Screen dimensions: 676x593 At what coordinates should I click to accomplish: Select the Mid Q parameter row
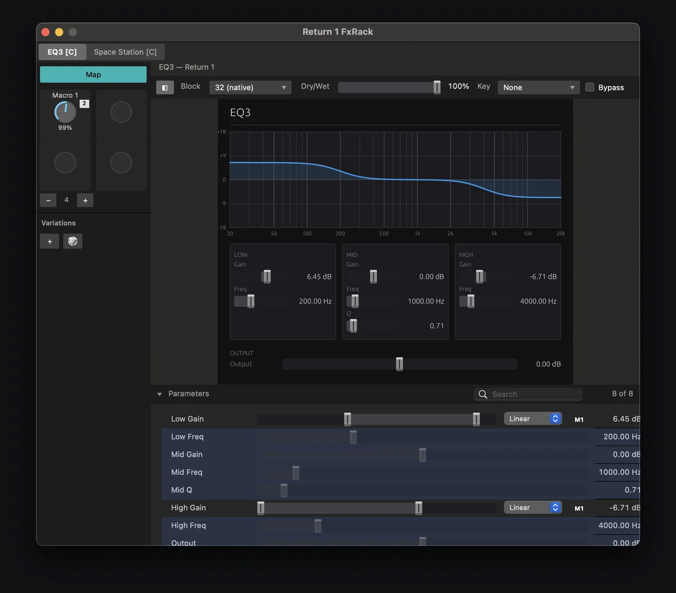[400, 490]
